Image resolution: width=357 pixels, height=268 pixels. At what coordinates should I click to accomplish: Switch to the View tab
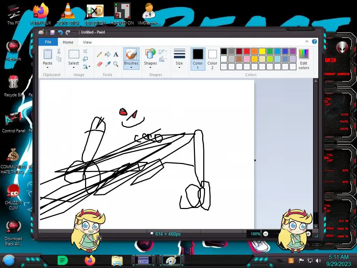click(87, 42)
